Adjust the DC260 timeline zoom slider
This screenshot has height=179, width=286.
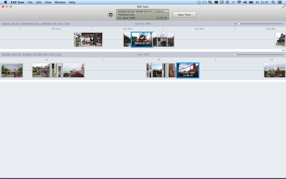[235, 55]
